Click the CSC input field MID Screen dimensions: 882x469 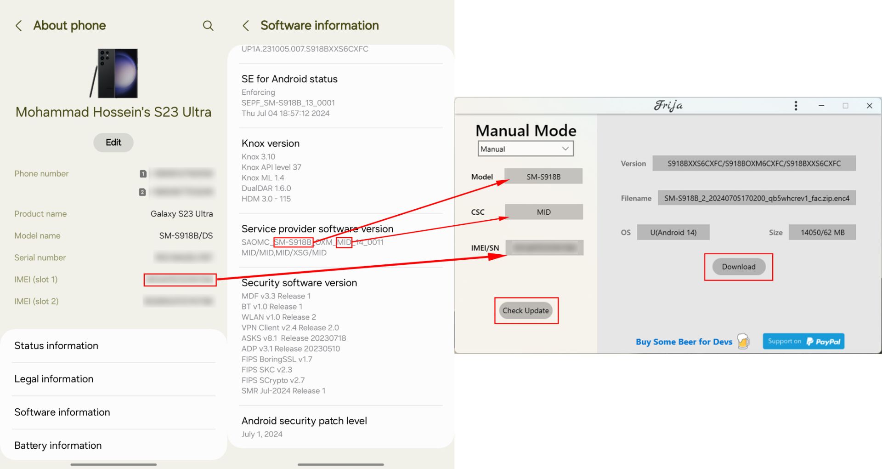544,212
